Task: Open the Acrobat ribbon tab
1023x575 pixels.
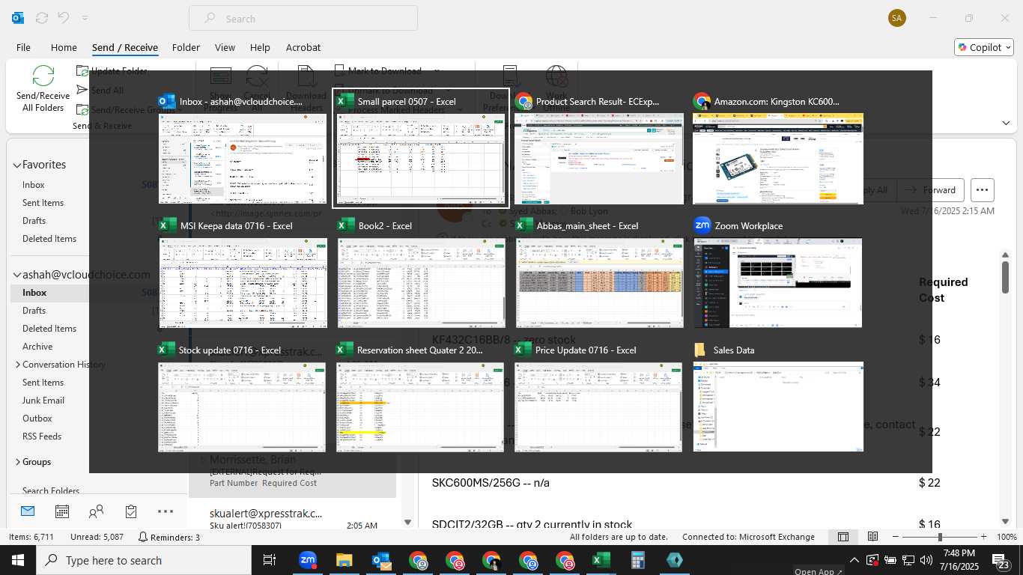Action: [x=303, y=47]
